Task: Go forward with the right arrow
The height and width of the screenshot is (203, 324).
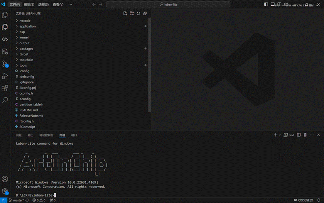Action: 101,4
